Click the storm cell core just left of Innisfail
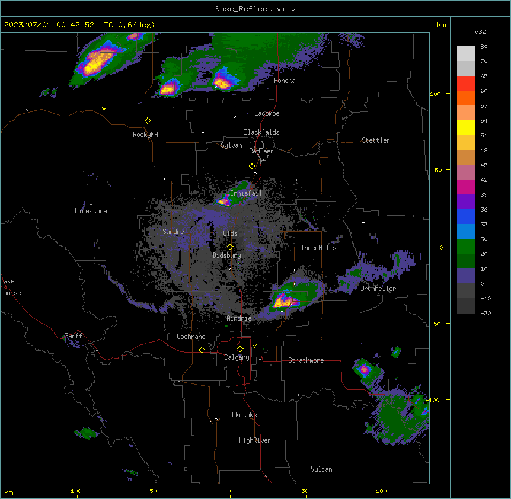Image resolution: width=511 pixels, height=499 pixels. pos(224,201)
